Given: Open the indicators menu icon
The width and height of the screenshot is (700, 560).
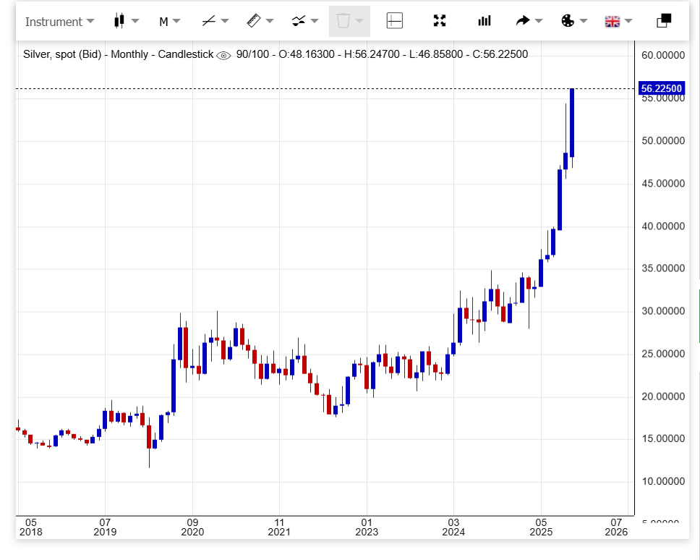Looking at the screenshot, I should point(299,21).
